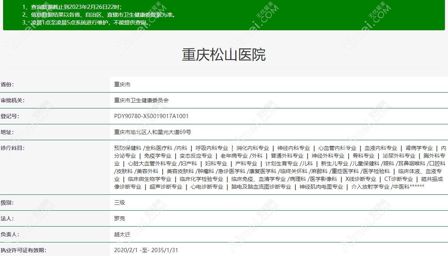
Task: Select the 登记号 row label
Action: point(10,116)
